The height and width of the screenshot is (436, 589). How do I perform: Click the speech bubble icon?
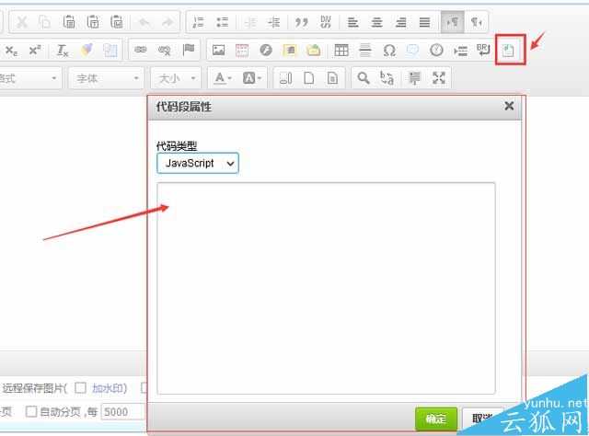(412, 50)
